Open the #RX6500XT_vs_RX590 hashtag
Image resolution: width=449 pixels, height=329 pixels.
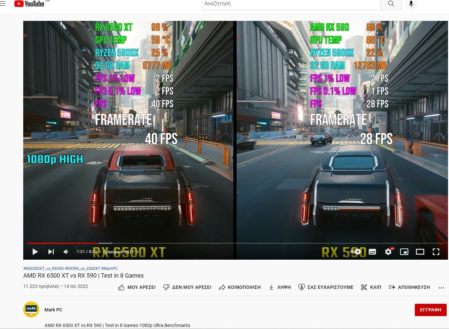(x=43, y=269)
